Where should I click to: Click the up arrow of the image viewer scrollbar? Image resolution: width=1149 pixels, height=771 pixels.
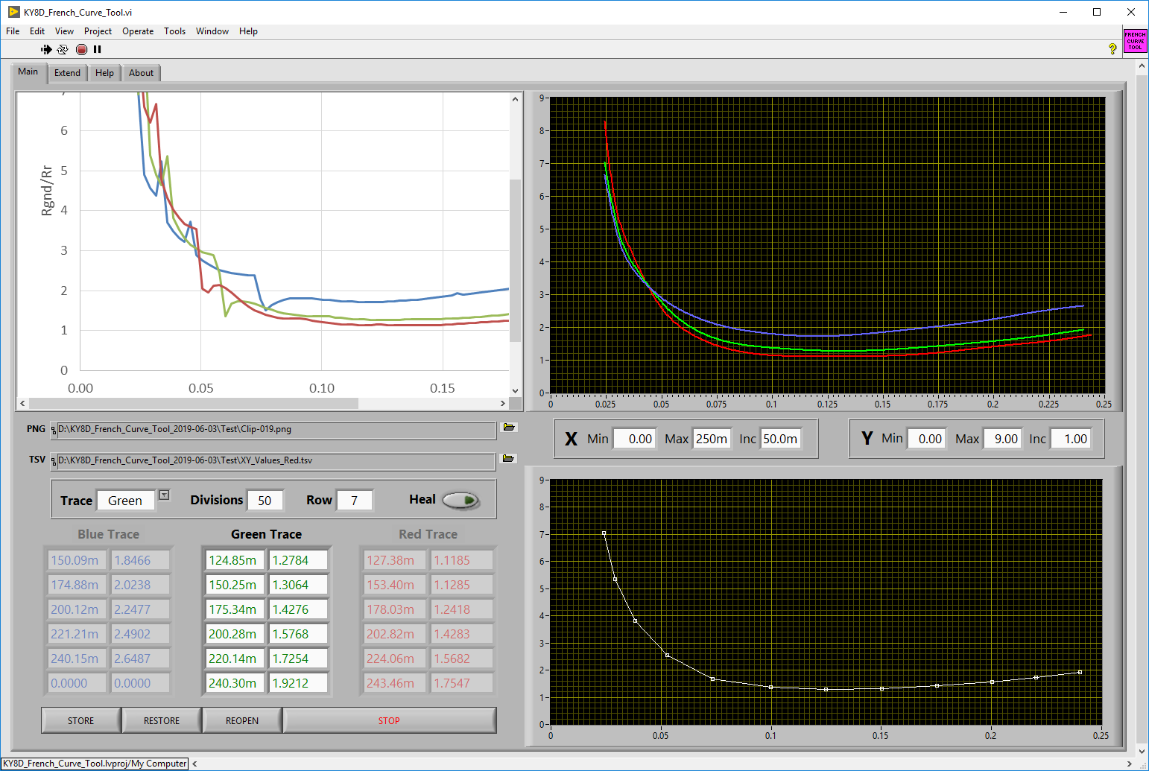click(515, 99)
